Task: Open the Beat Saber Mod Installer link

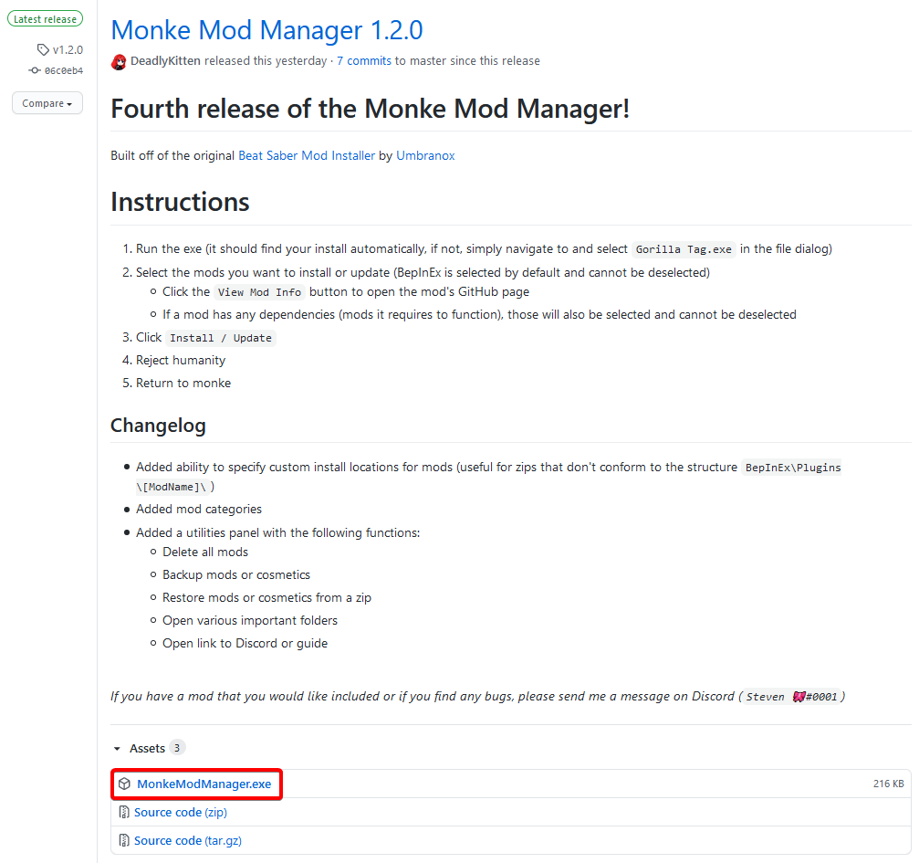Action: (x=307, y=156)
